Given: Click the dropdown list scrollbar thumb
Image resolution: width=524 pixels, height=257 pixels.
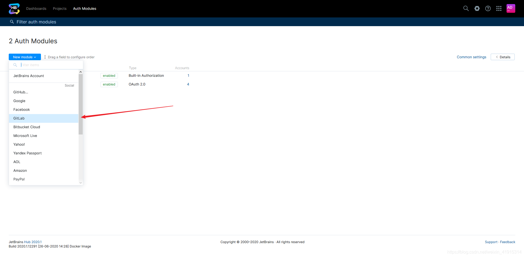Looking at the screenshot, I should [81, 104].
